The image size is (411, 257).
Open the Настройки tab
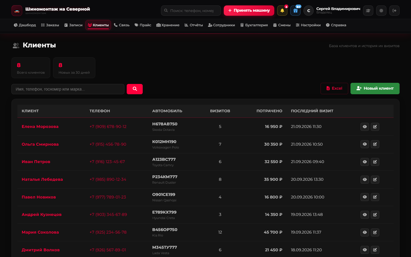tap(308, 25)
